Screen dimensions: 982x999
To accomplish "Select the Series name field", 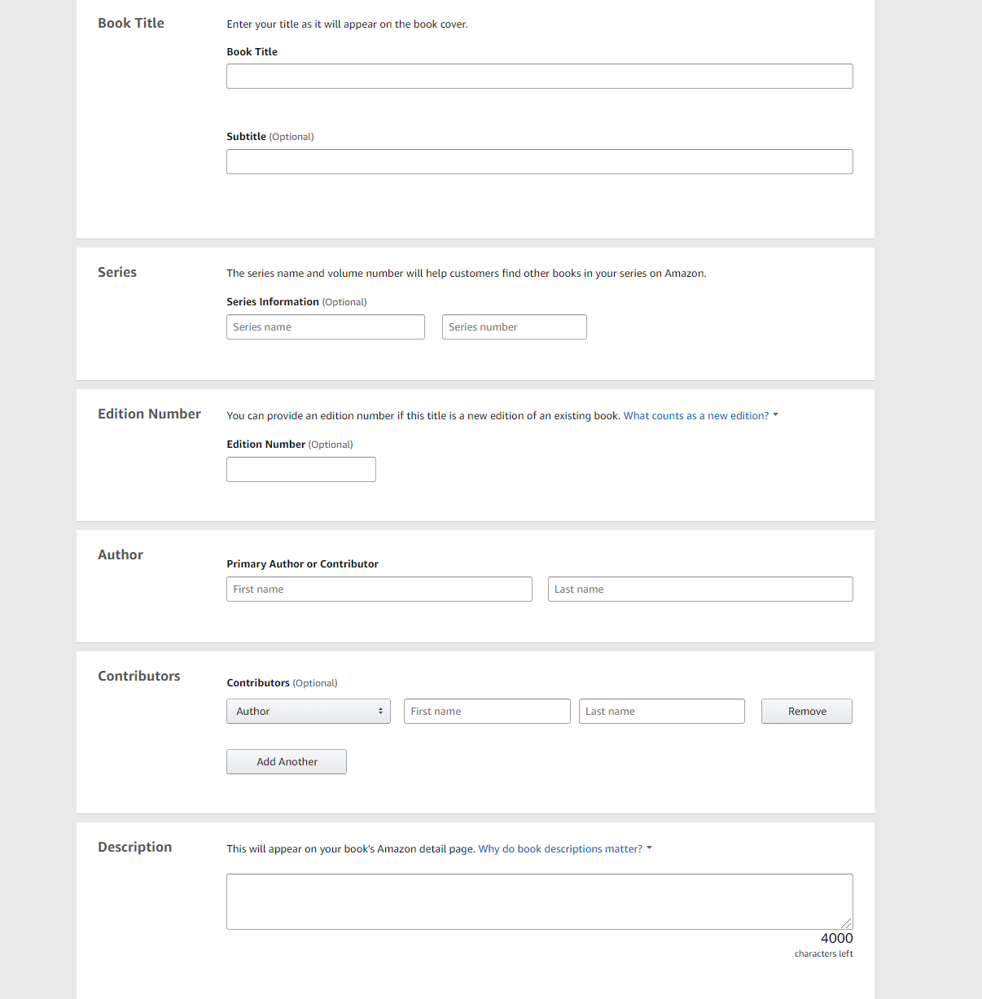I will tap(326, 327).
